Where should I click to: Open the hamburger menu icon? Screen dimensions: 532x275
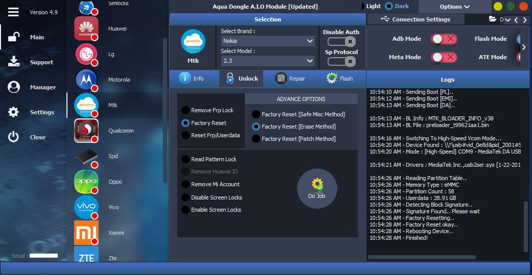click(x=14, y=12)
